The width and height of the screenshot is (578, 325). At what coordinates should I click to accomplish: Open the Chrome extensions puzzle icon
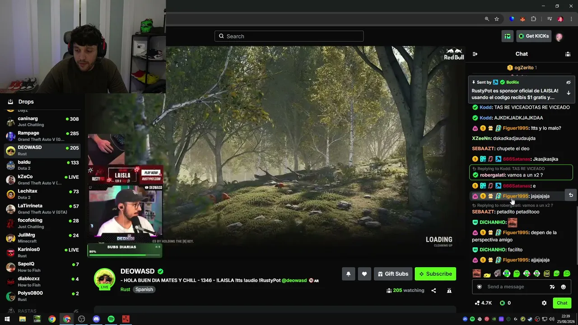[x=534, y=19]
